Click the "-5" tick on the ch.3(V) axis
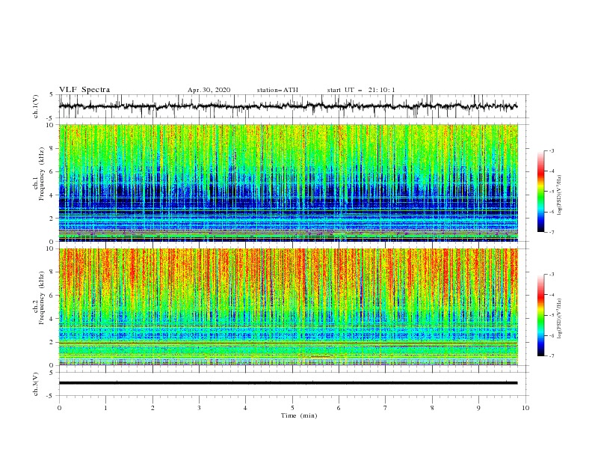592x458 pixels. (x=51, y=396)
